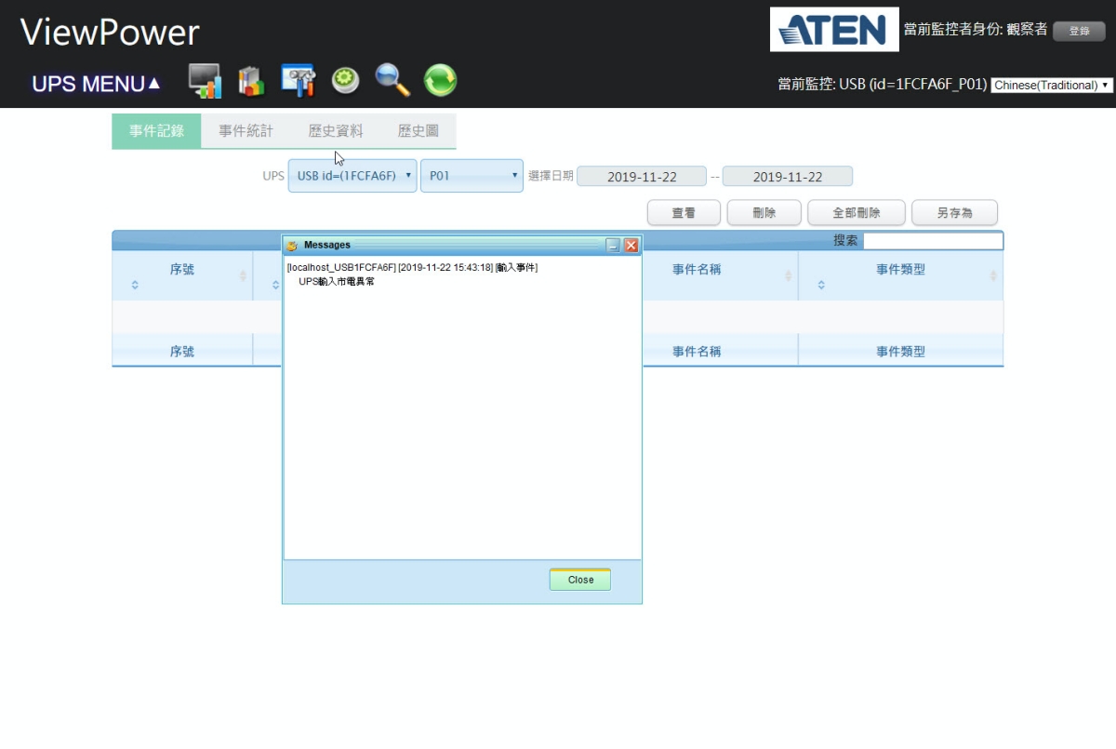Click the 搜索 search input field

click(x=933, y=241)
